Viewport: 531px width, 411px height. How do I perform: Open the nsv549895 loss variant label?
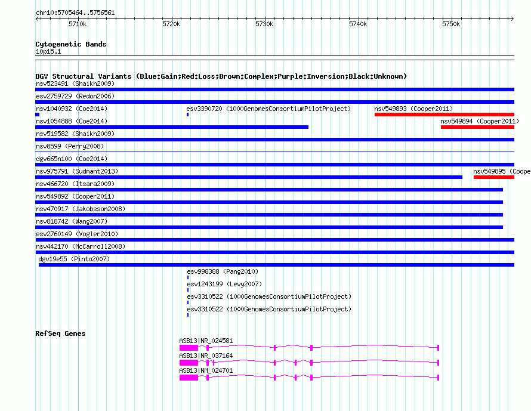click(x=501, y=171)
